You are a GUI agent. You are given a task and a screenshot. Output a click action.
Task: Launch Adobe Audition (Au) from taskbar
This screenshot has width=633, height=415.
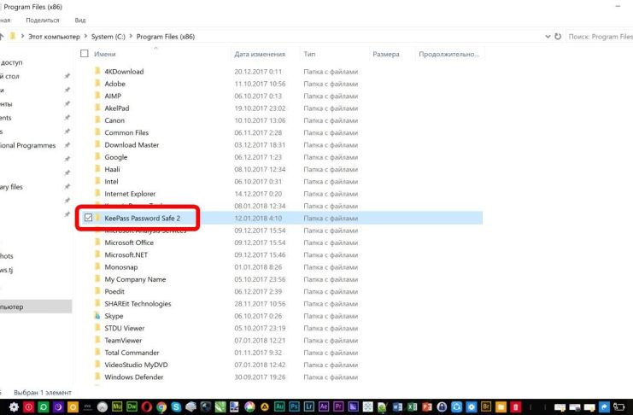(x=279, y=406)
